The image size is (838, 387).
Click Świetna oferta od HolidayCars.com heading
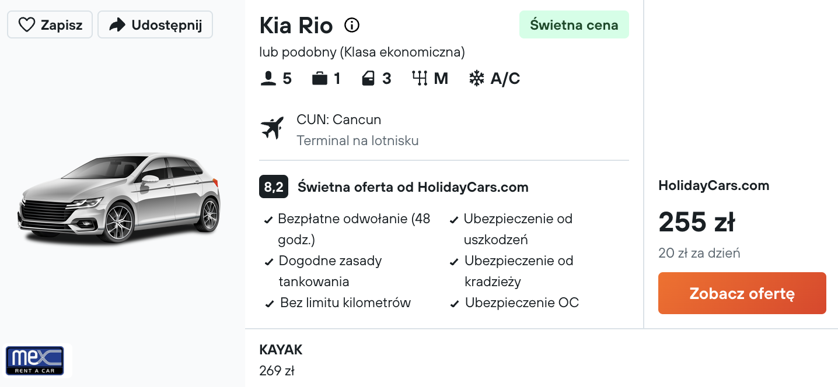click(413, 187)
